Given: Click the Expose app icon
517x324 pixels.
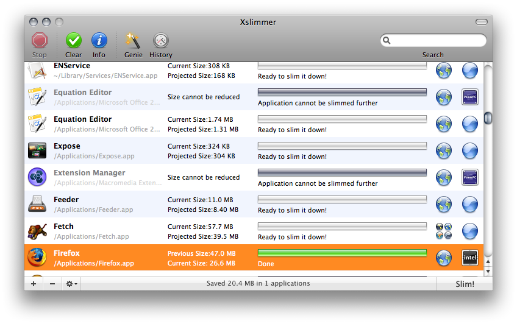Looking at the screenshot, I should pyautogui.click(x=37, y=151).
